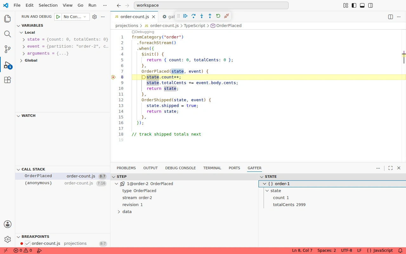The height and width of the screenshot is (254, 406).
Task: Collapse the Call Stack section
Action: tap(19, 169)
